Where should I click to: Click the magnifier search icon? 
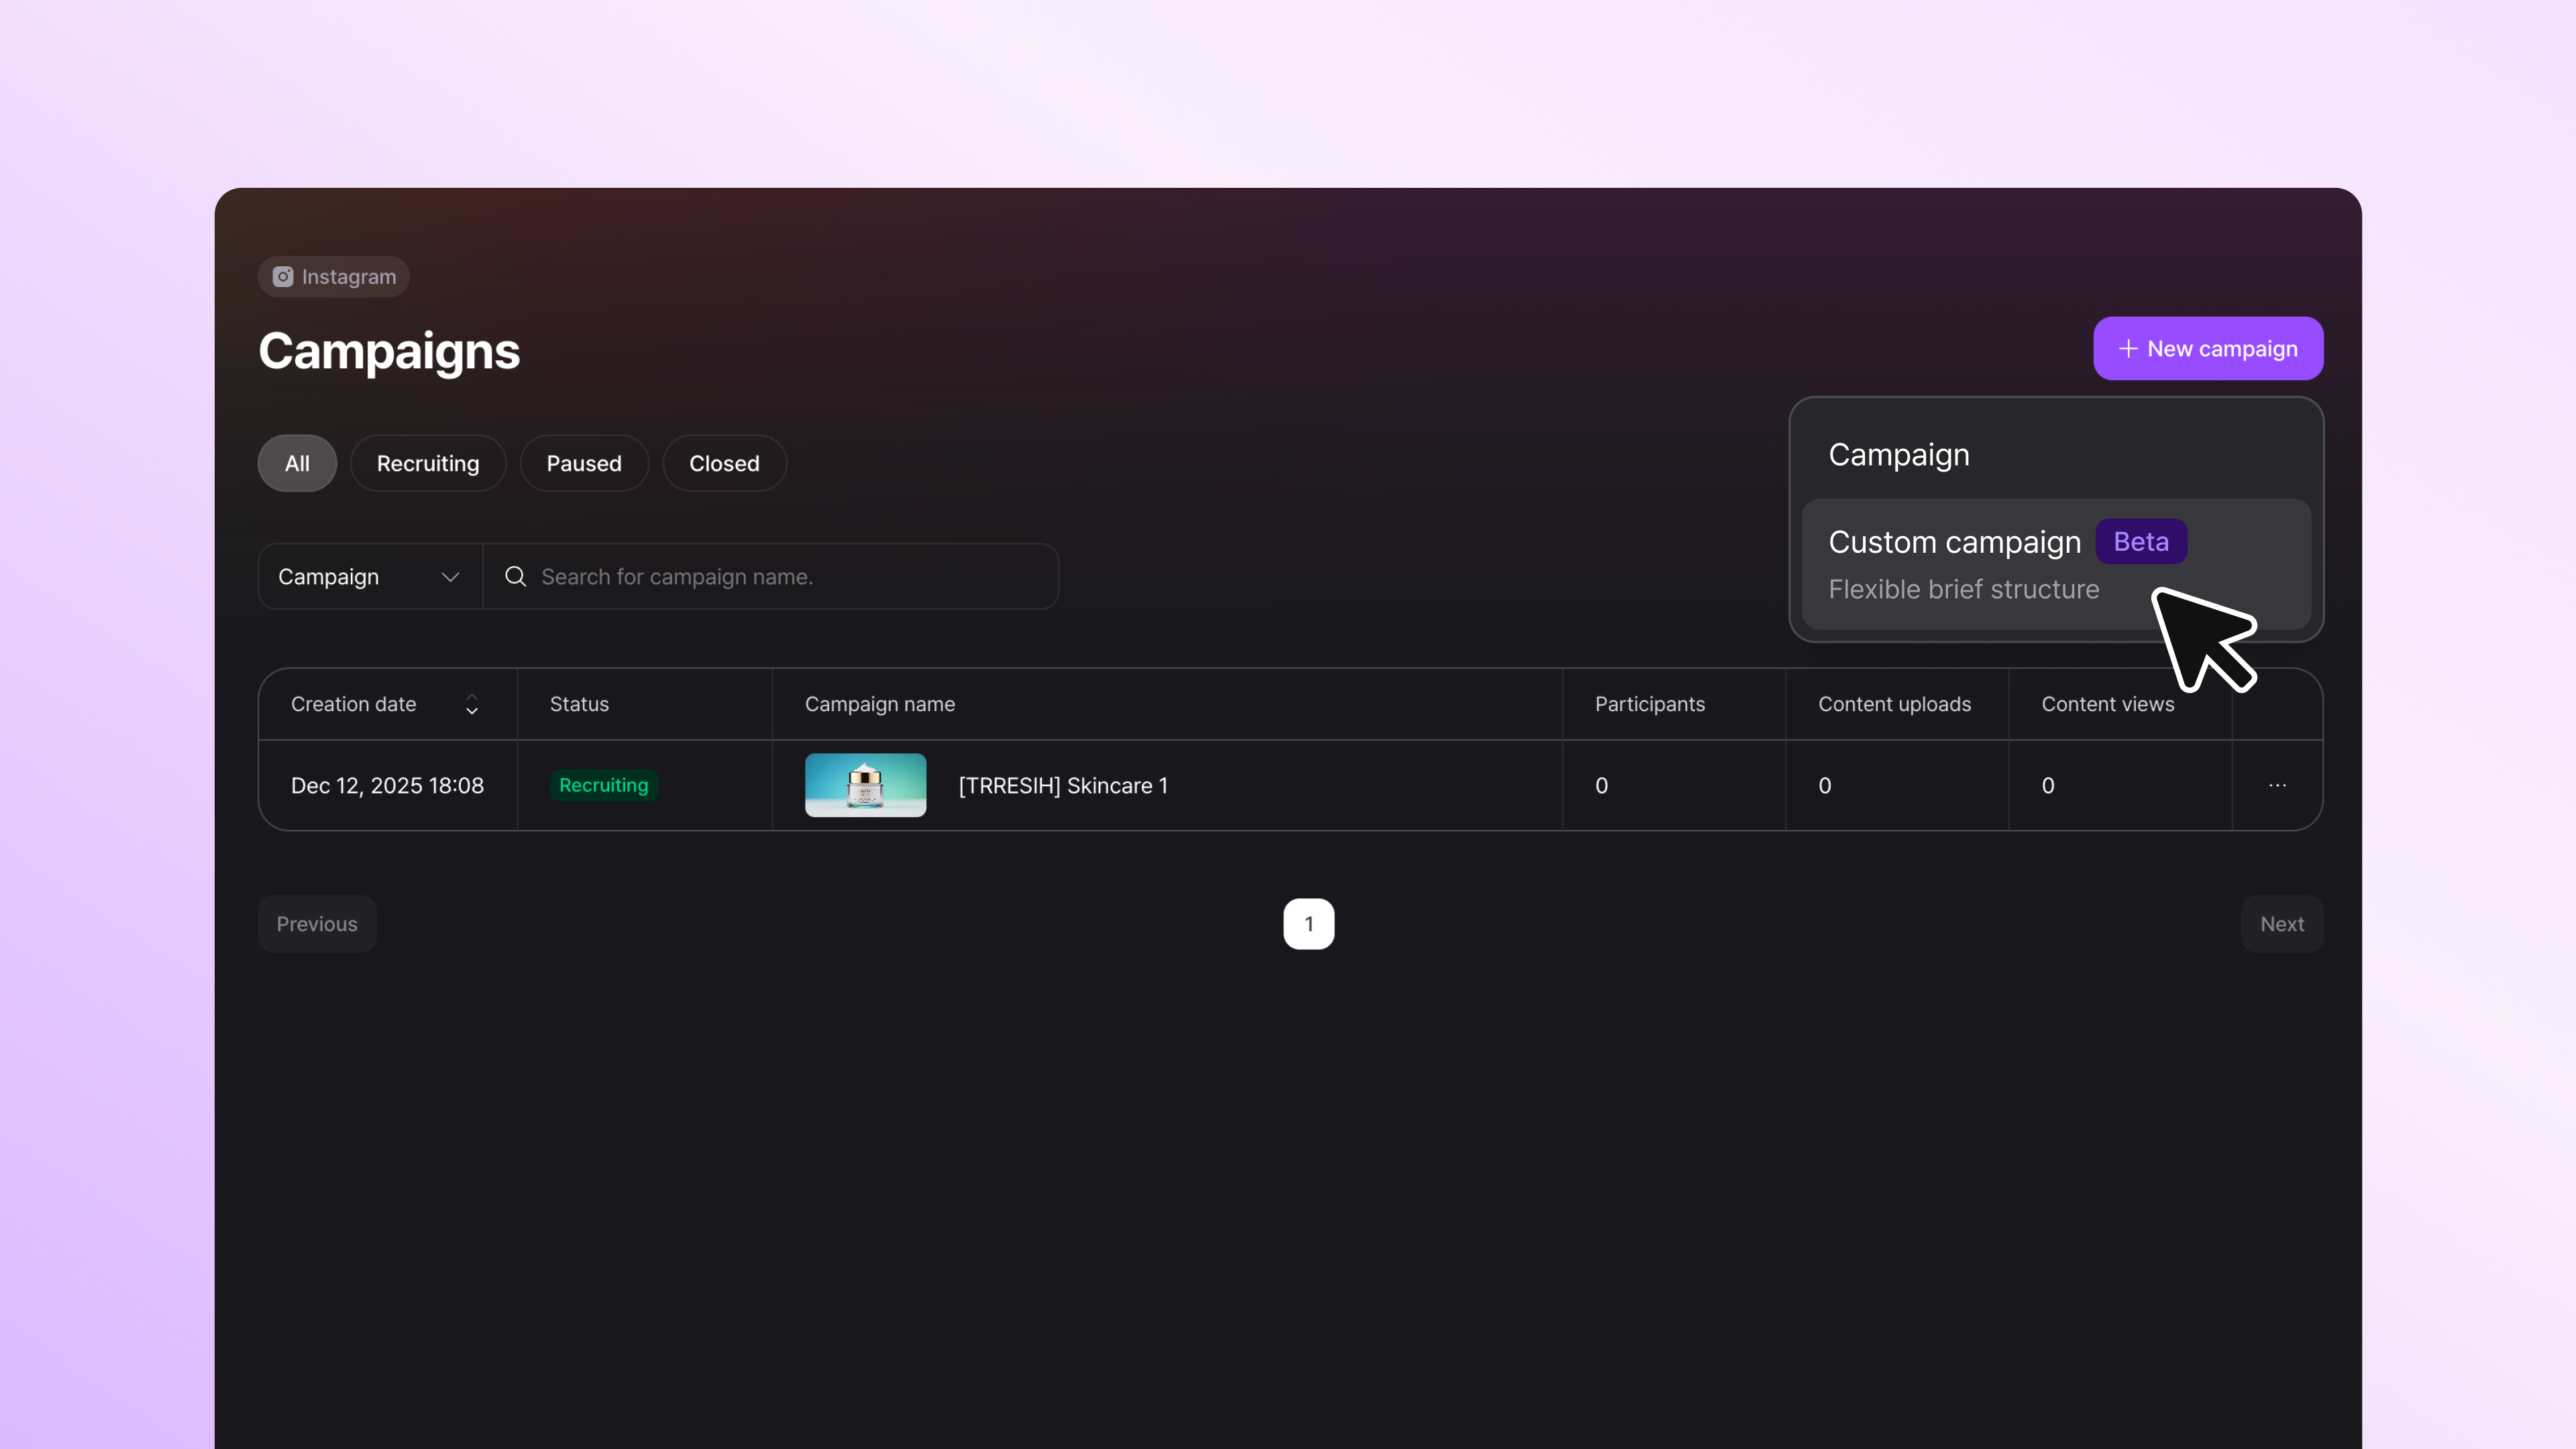point(515,576)
